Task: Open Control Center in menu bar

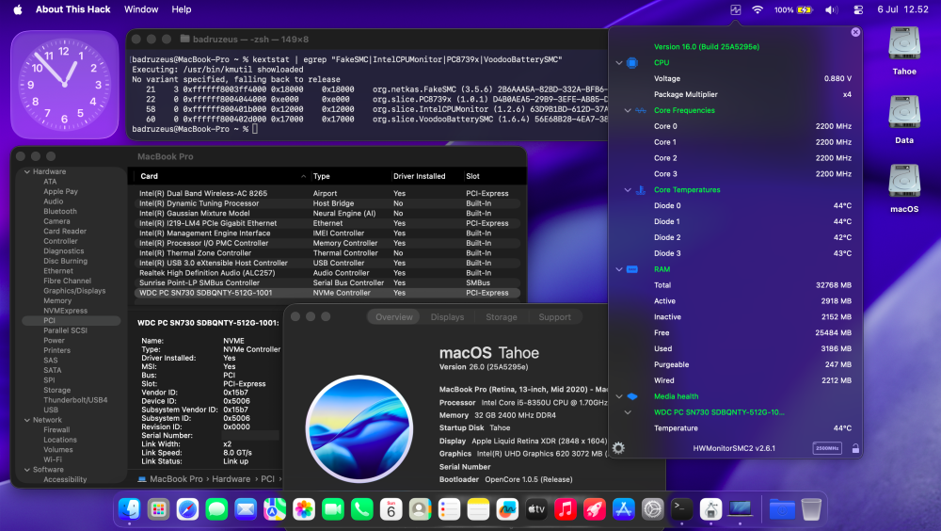Action: 858,9
